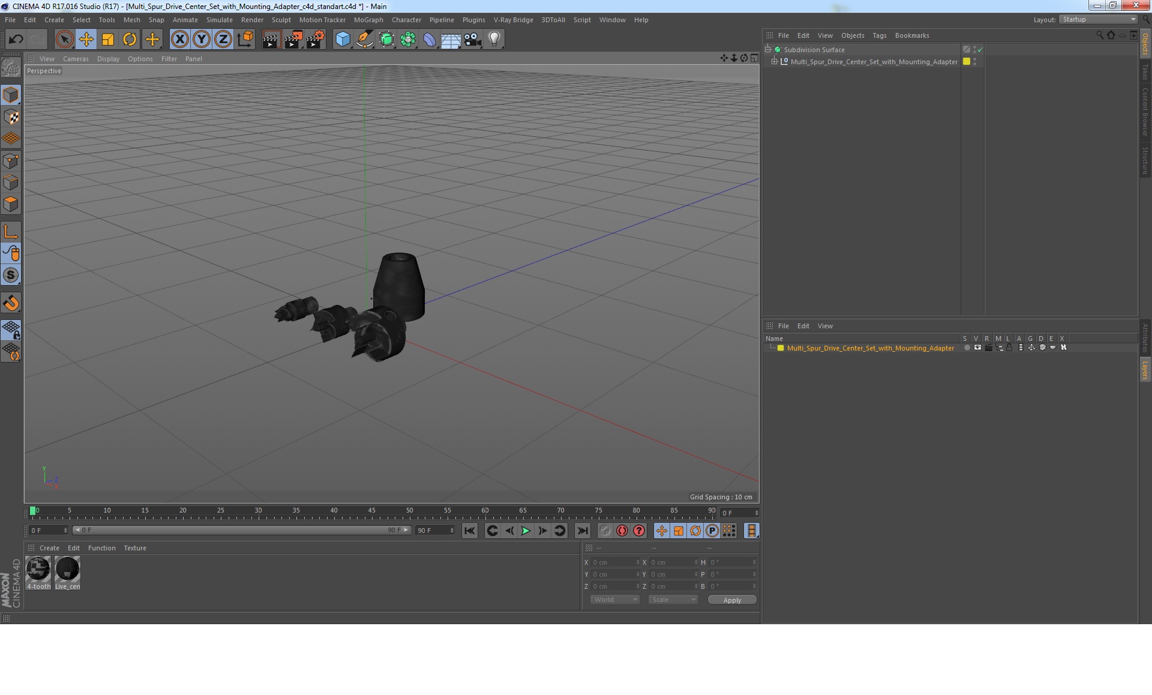Open the MoGraph menu

pyautogui.click(x=368, y=20)
